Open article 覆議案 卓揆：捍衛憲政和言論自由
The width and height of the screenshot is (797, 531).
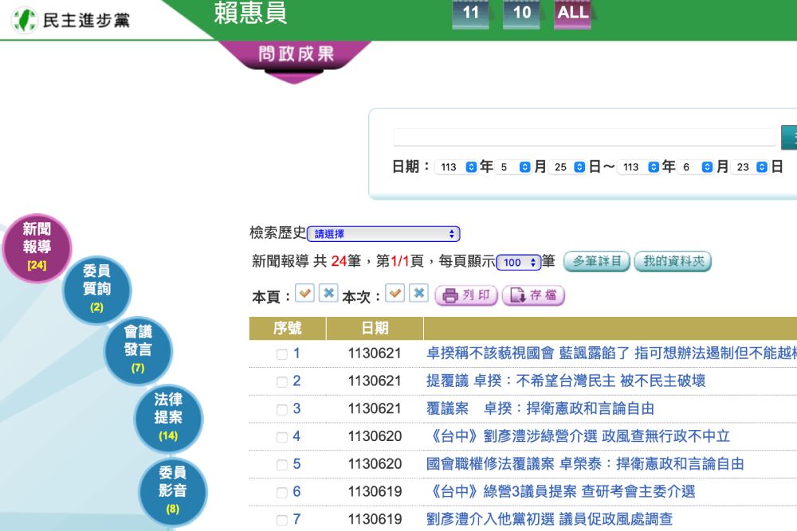click(x=540, y=408)
